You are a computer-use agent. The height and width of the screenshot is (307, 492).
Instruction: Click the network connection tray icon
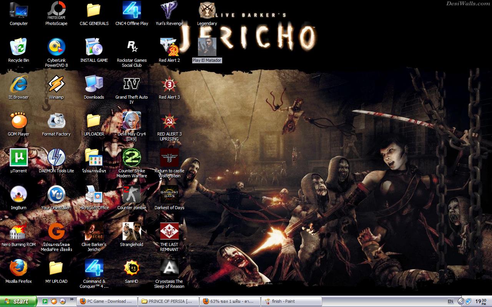[x=469, y=301]
